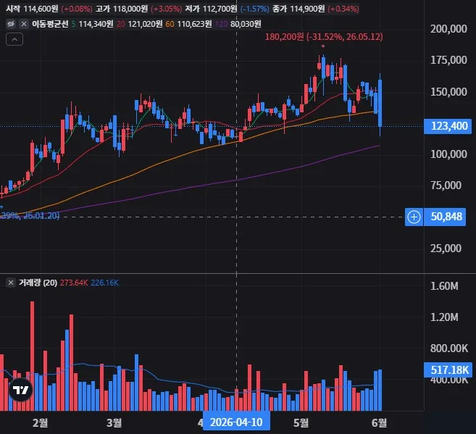The height and width of the screenshot is (434, 476).
Task: Click the plus icon beside 50,848
Action: 414,217
